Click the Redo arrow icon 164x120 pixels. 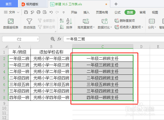click(x=57, y=12)
